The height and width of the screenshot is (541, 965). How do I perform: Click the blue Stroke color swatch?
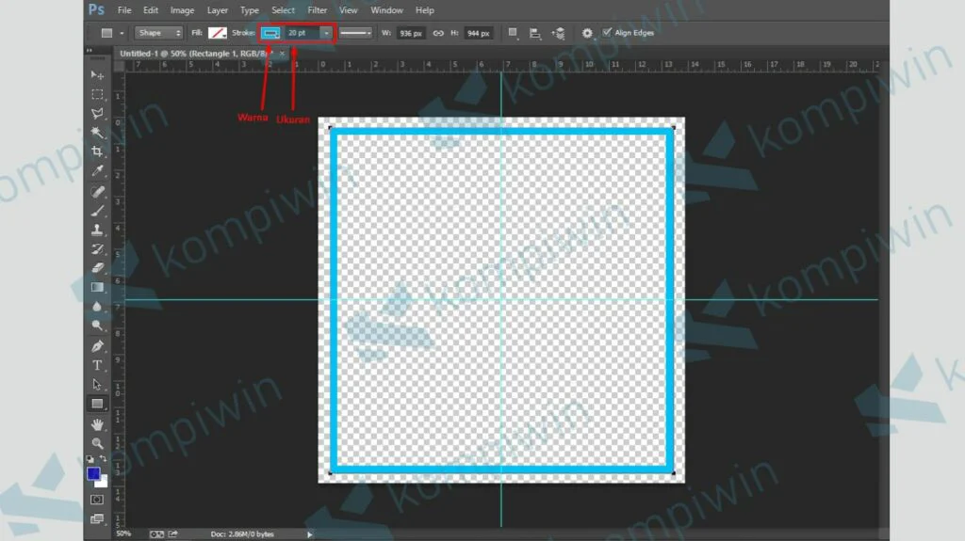pyautogui.click(x=271, y=33)
